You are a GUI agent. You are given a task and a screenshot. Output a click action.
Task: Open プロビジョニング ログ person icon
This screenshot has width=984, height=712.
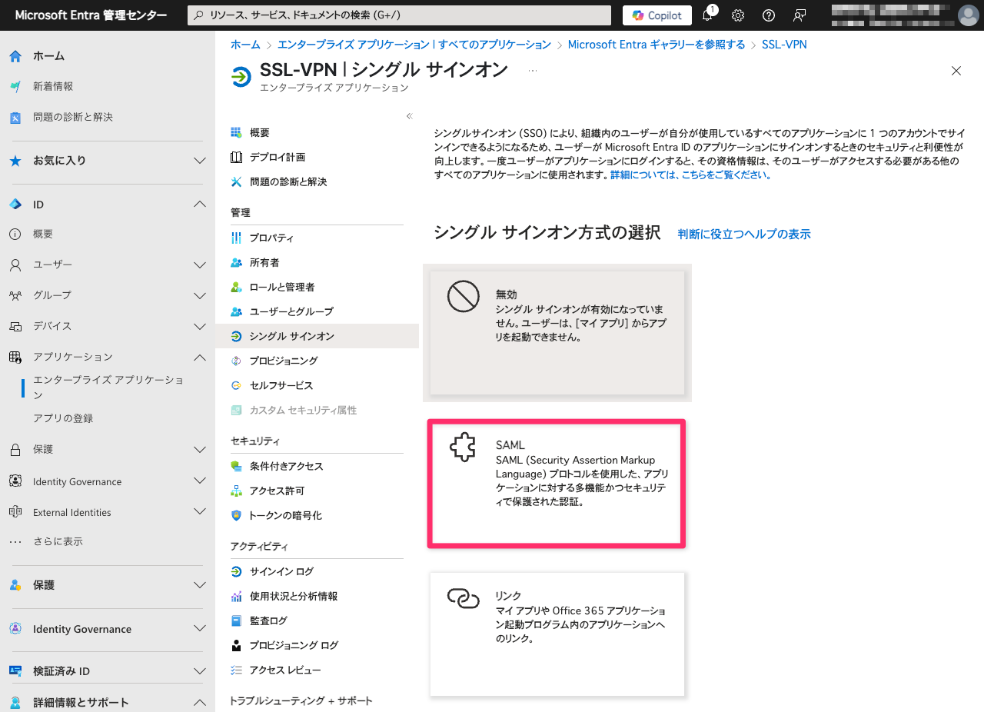pos(237,646)
